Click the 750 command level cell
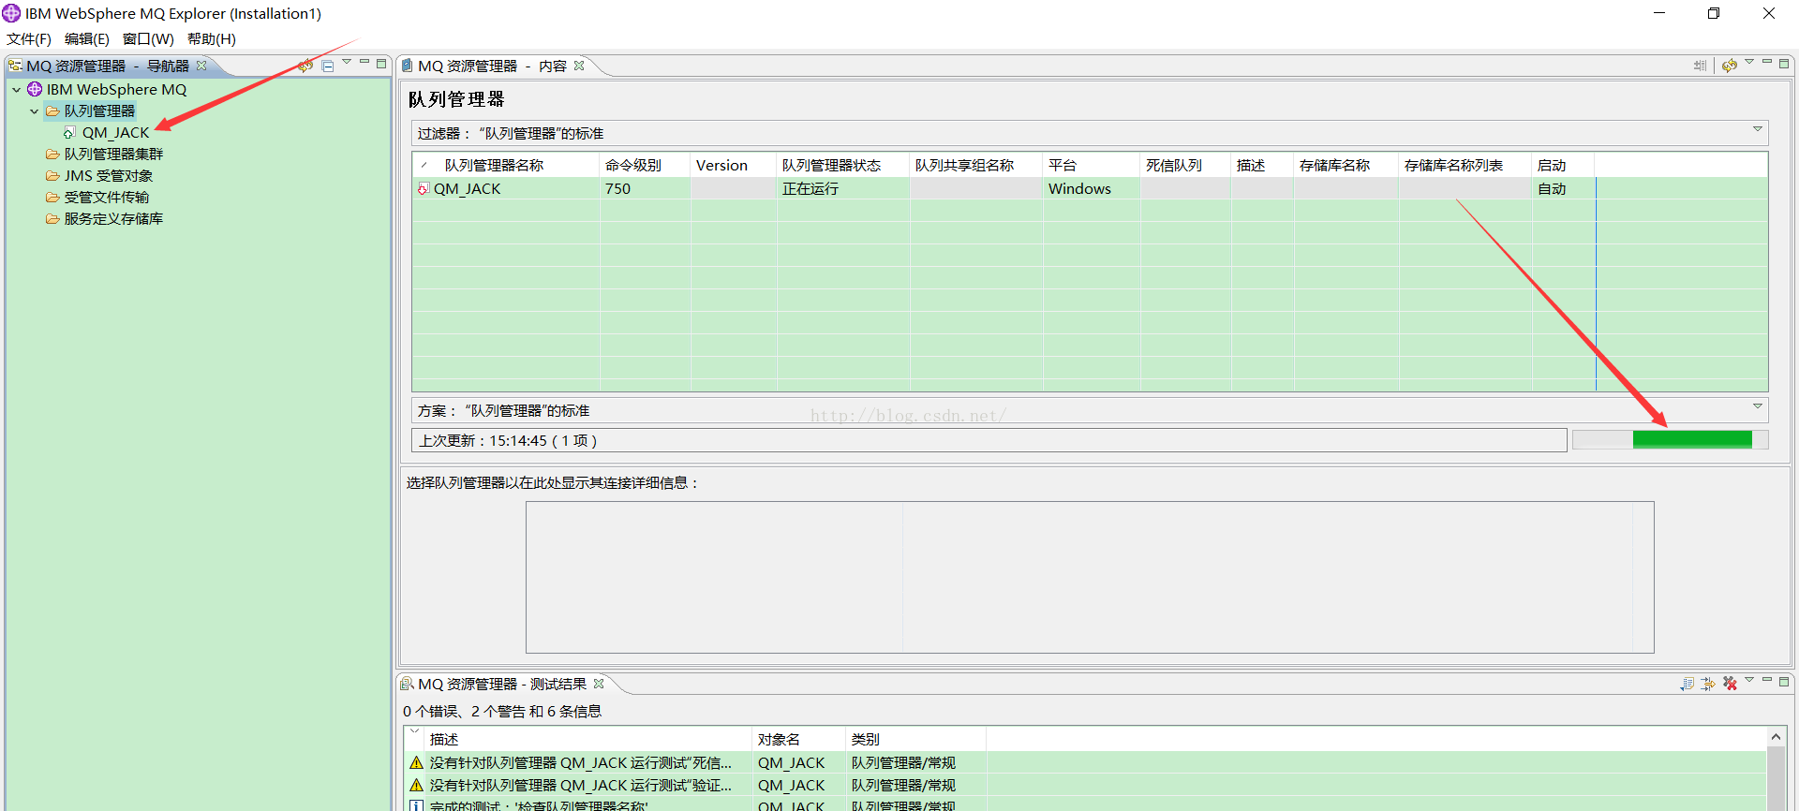 [645, 188]
